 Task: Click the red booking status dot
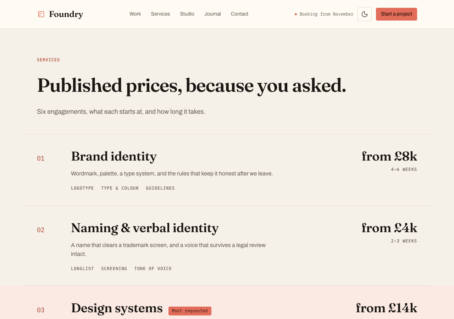[296, 14]
